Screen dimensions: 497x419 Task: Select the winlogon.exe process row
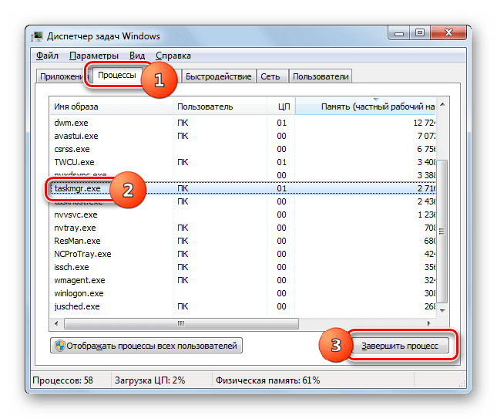click(x=243, y=294)
